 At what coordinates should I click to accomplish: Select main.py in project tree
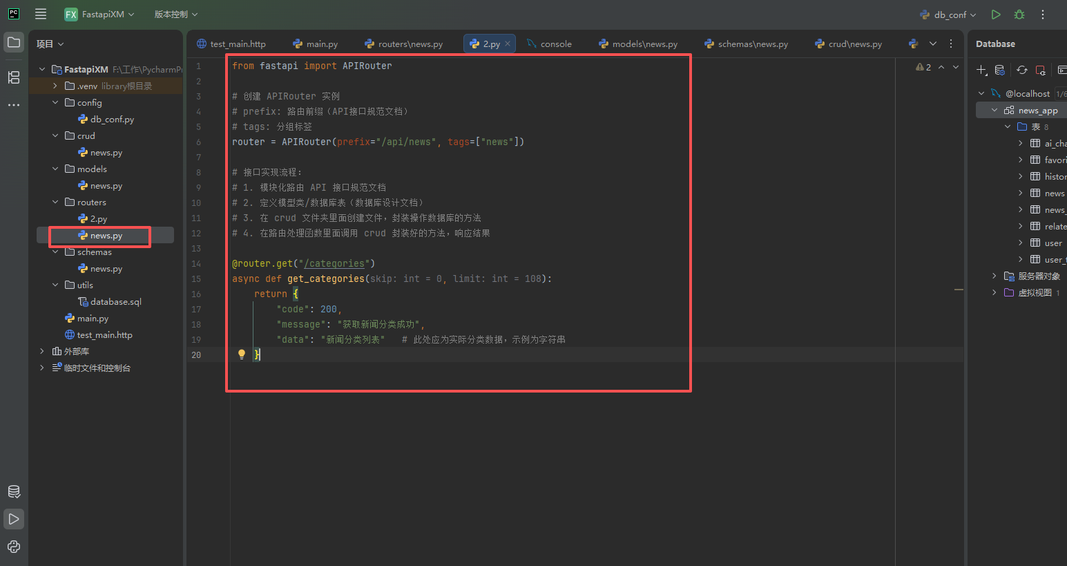pyautogui.click(x=86, y=318)
